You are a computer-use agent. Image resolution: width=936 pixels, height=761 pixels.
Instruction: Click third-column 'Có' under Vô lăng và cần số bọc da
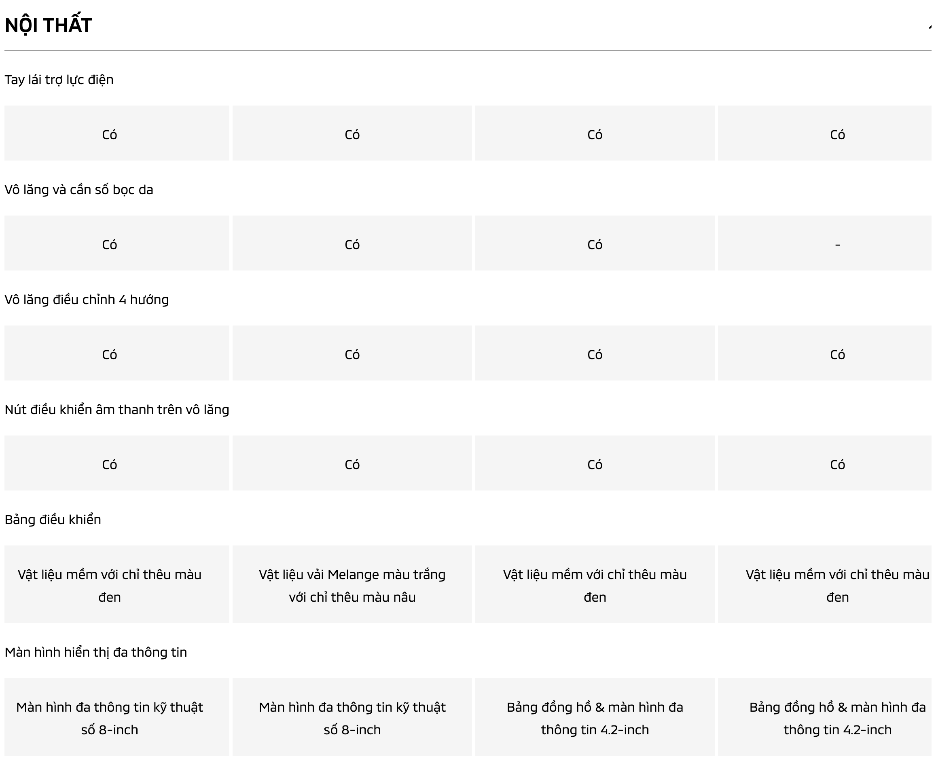pos(595,244)
